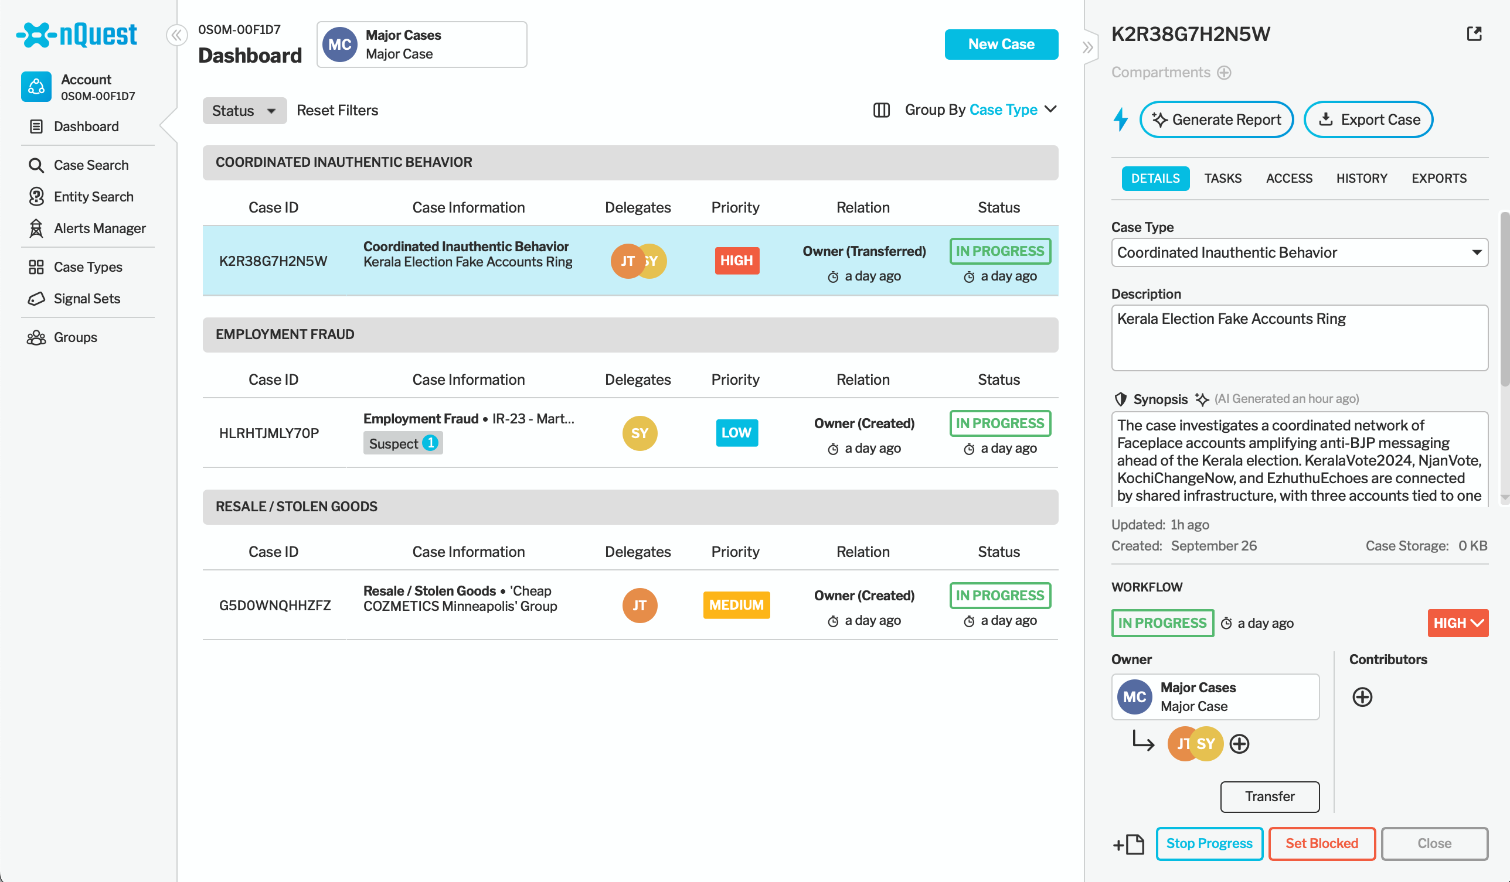Click the add compartment plus icon
The image size is (1510, 882).
(x=1224, y=73)
